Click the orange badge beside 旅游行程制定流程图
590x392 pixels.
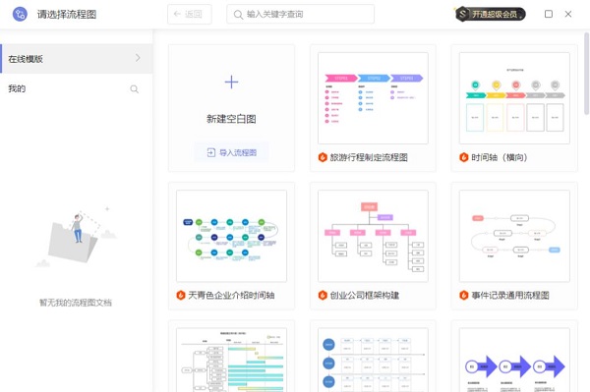pyautogui.click(x=323, y=157)
